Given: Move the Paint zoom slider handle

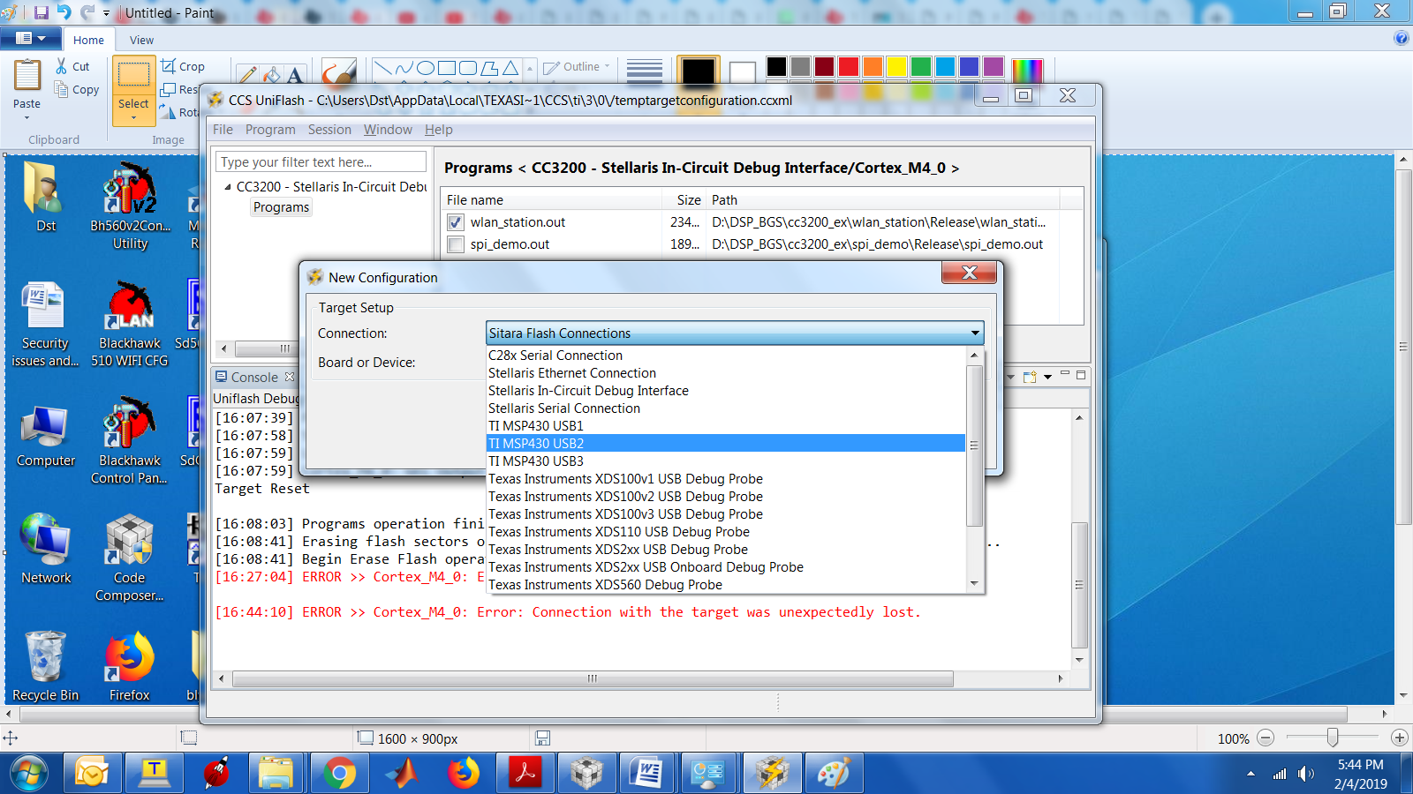Looking at the screenshot, I should point(1332,738).
